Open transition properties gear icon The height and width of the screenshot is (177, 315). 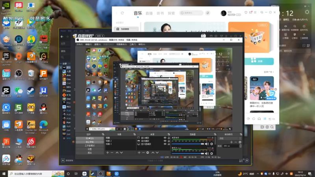pyautogui.click(x=240, y=142)
